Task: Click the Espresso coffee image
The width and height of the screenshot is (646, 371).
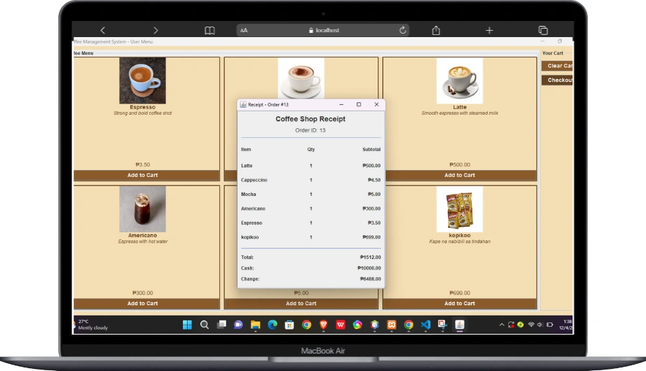Action: (142, 80)
